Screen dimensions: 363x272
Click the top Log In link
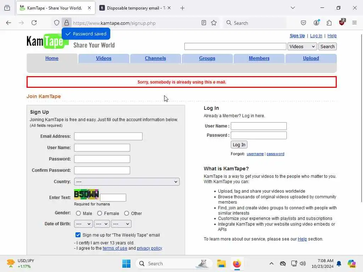(316, 36)
